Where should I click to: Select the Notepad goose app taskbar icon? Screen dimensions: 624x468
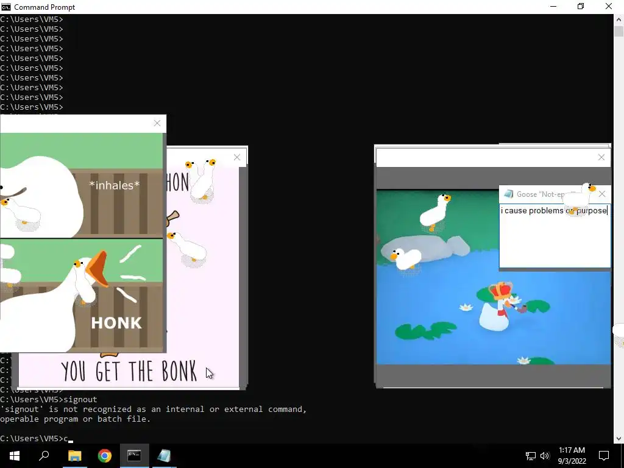(x=164, y=456)
